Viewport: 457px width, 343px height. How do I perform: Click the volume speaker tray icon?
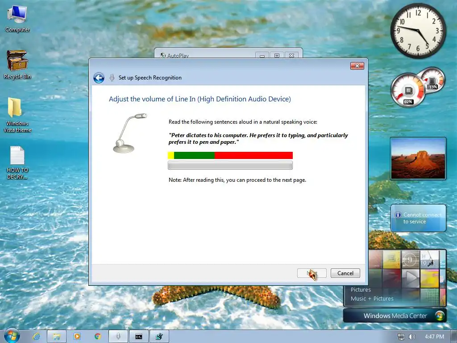(411, 337)
